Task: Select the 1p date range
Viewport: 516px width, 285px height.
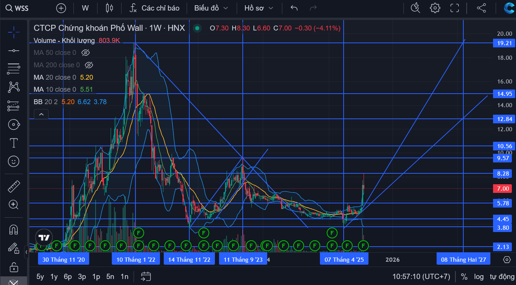Action: [x=96, y=277]
